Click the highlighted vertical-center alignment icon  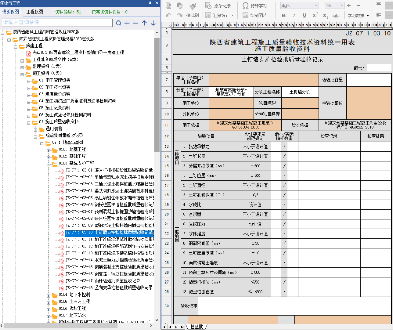pyautogui.click(x=389, y=6)
